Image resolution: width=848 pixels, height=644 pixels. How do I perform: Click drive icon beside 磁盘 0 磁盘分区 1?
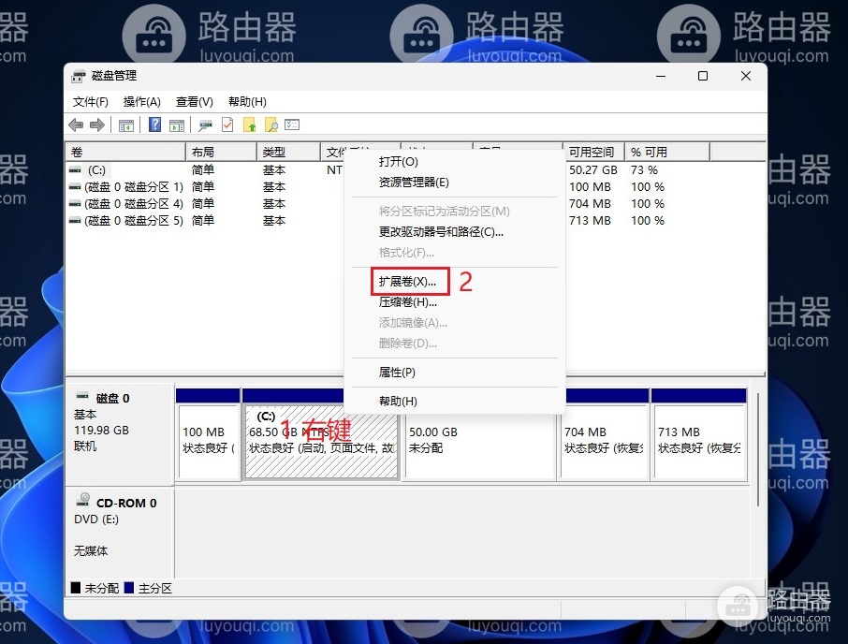[75, 186]
